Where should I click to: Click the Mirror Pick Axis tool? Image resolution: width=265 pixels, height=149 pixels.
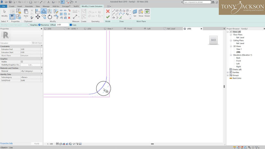click(50, 11)
